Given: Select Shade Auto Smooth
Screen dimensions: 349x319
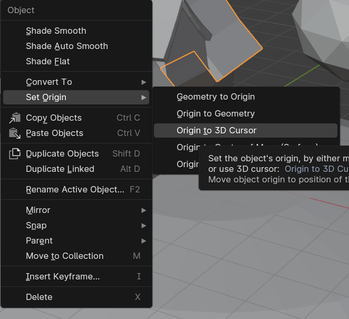Looking at the screenshot, I should tap(76, 46).
